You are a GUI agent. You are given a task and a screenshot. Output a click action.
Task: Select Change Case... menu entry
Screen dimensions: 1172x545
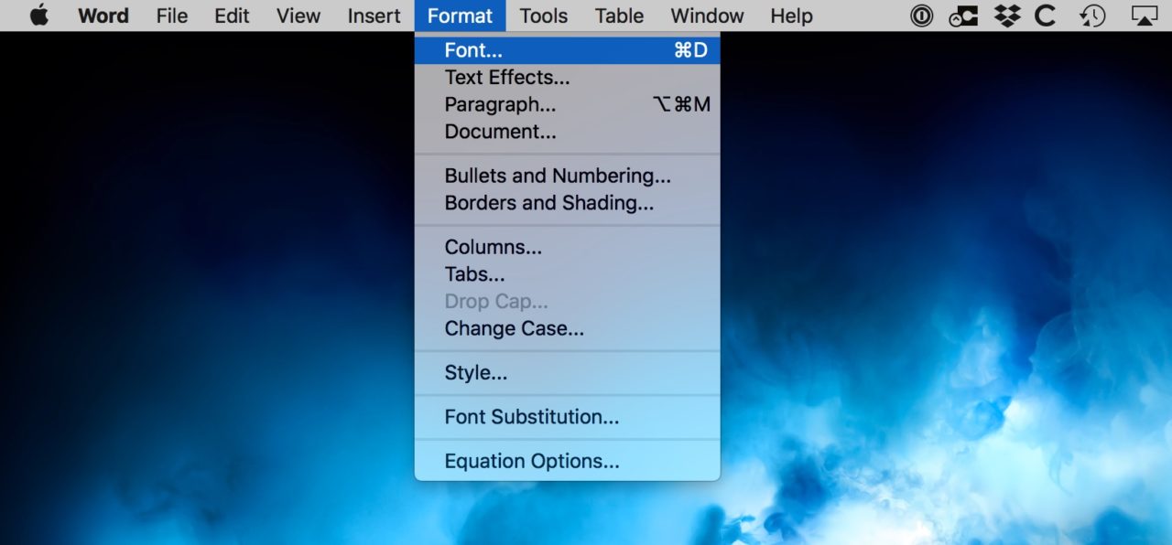point(568,328)
